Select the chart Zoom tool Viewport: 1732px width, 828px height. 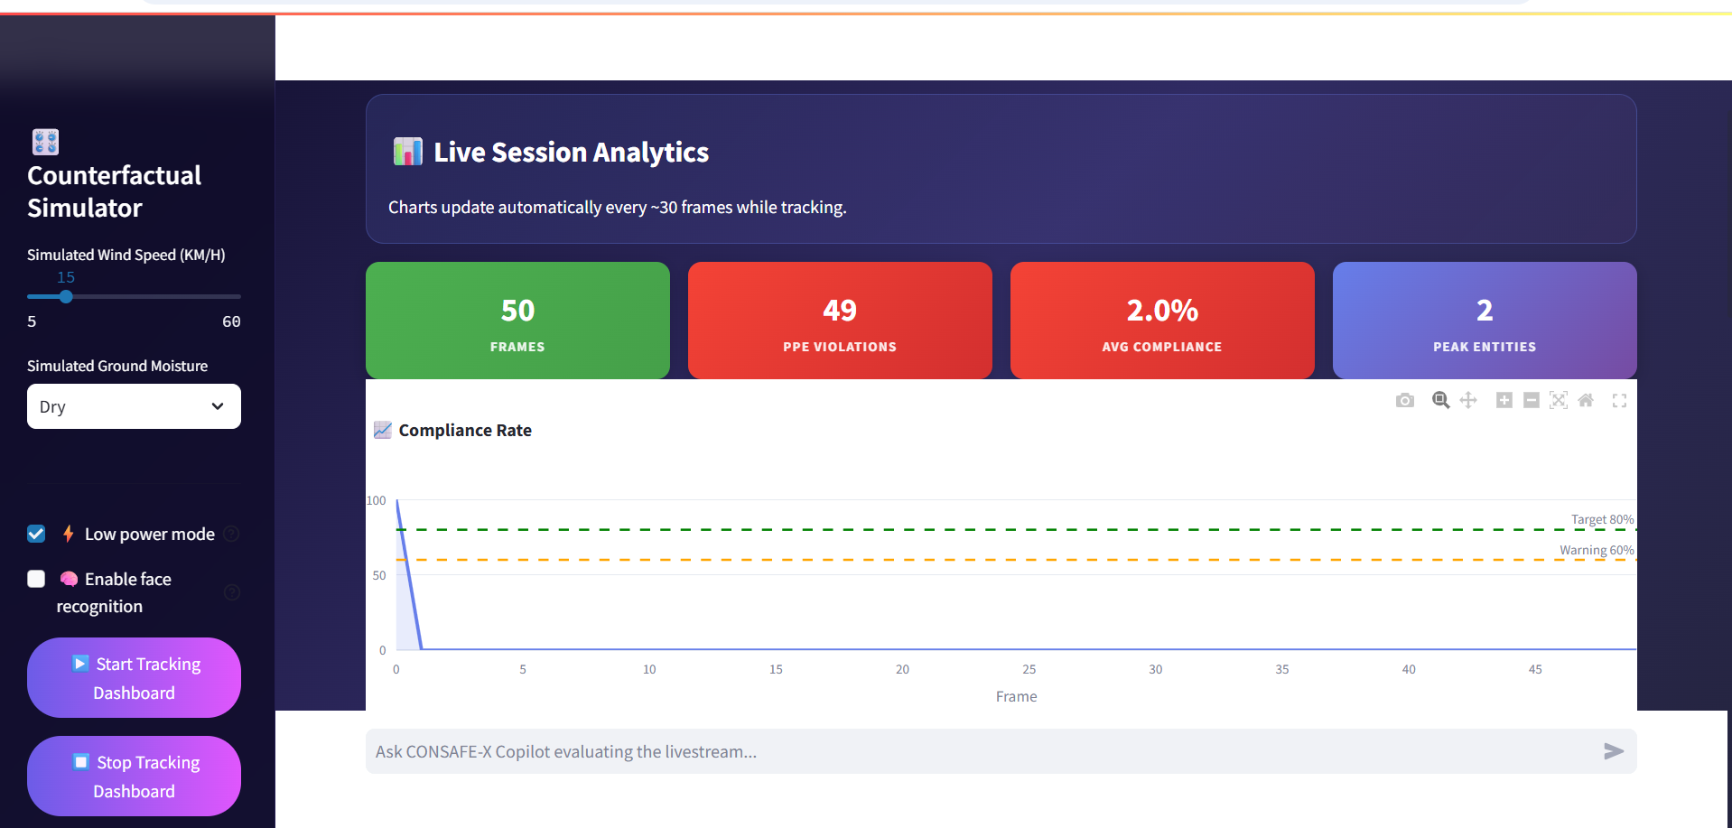1441,400
